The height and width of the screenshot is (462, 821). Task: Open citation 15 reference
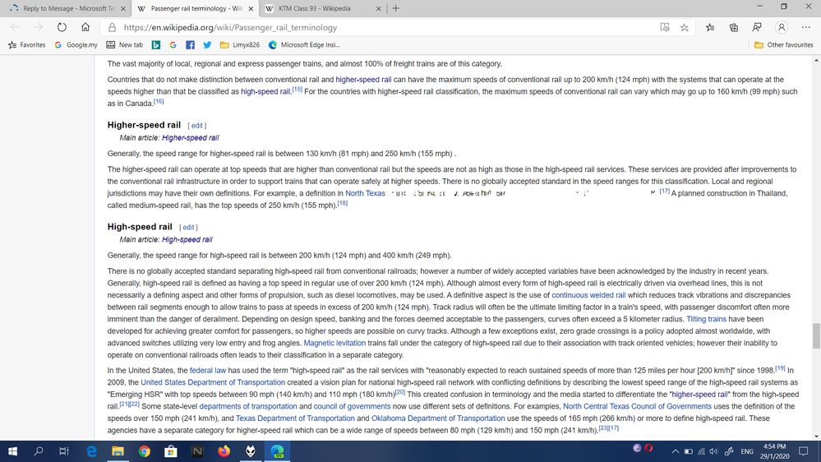pyautogui.click(x=297, y=90)
